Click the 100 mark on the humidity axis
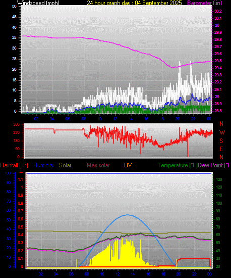The height and width of the screenshot is (278, 231). click(x=8, y=173)
